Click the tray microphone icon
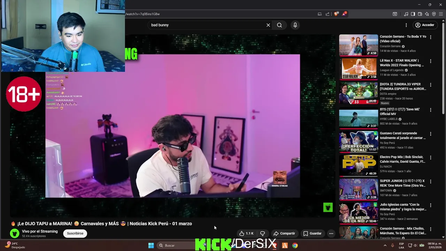This screenshot has width=446, height=251. [x=392, y=245]
